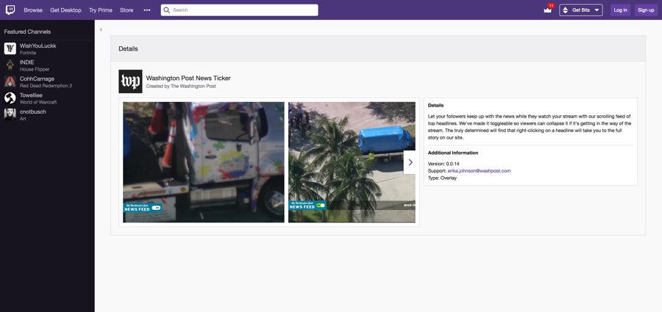Click 'Washington Post News Ticker' title
662x312 pixels.
tap(188, 78)
